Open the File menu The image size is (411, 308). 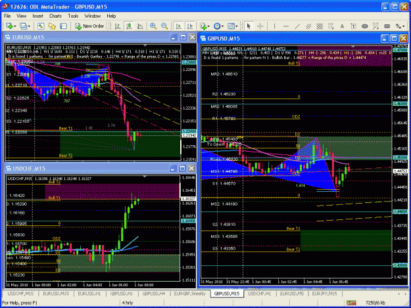tap(7, 16)
